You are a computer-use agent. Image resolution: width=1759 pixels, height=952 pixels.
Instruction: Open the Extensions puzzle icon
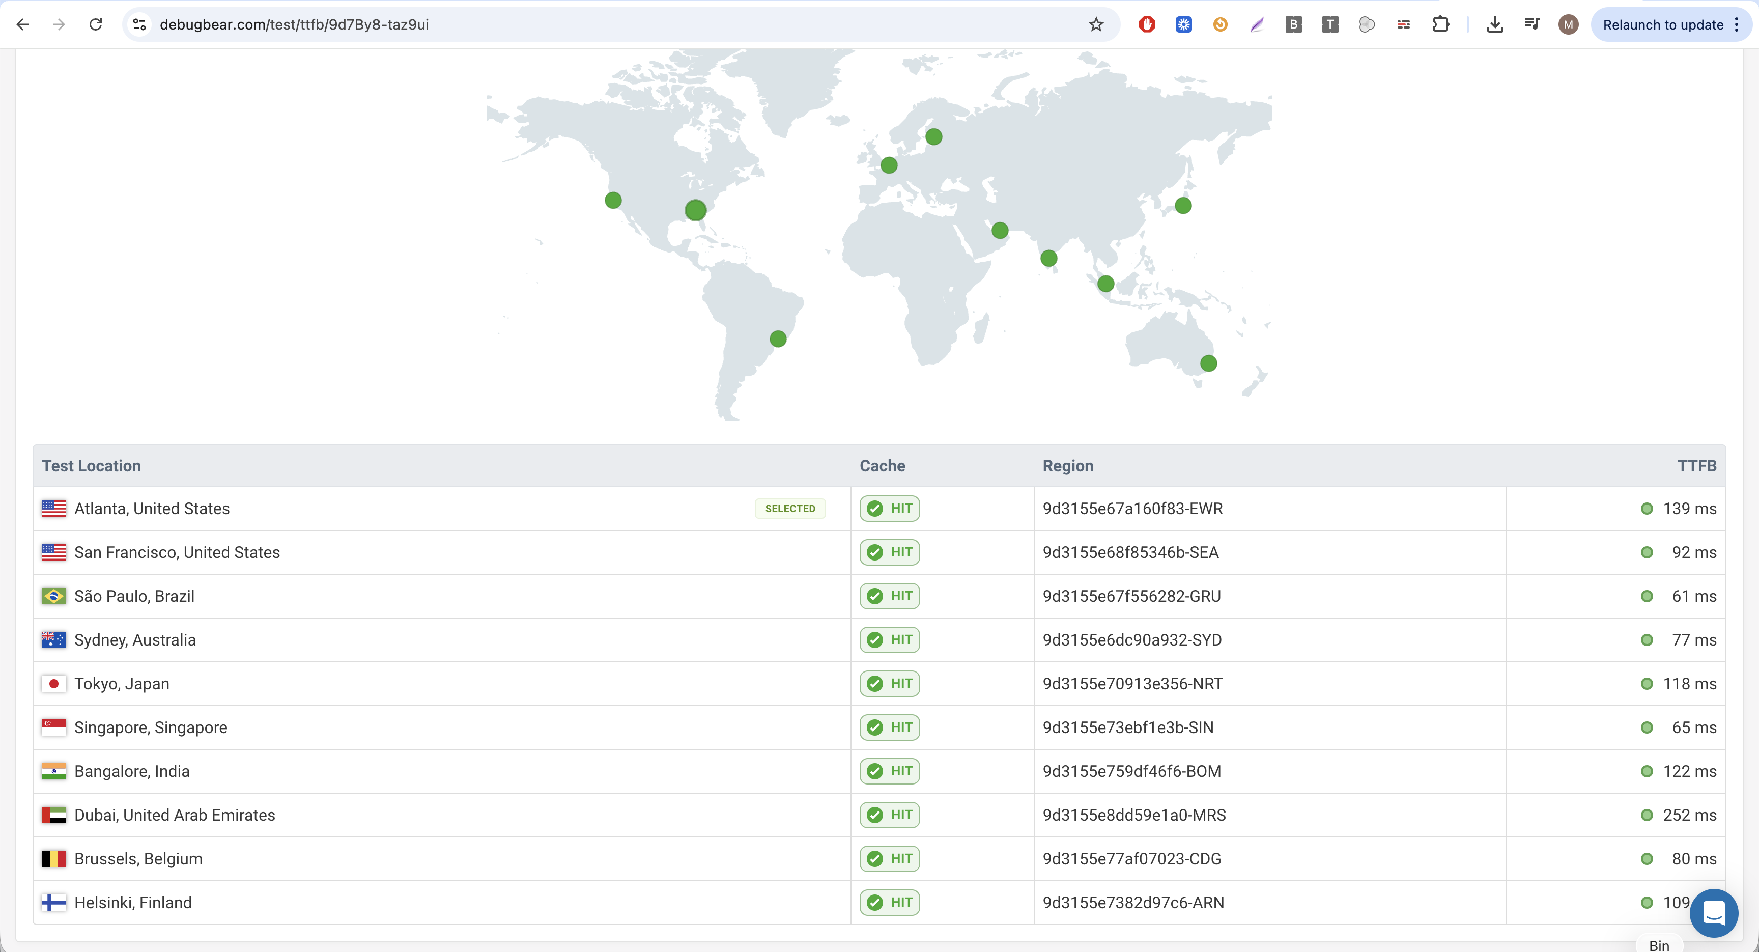pos(1440,24)
